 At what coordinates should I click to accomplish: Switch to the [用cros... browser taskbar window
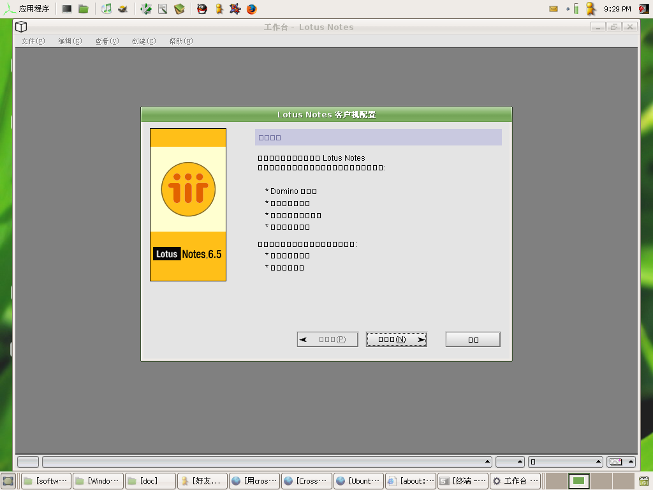(254, 481)
